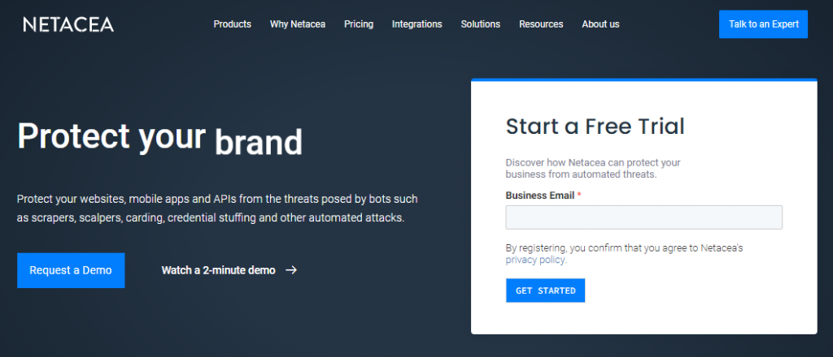Focus the Business Email input field

click(x=643, y=217)
